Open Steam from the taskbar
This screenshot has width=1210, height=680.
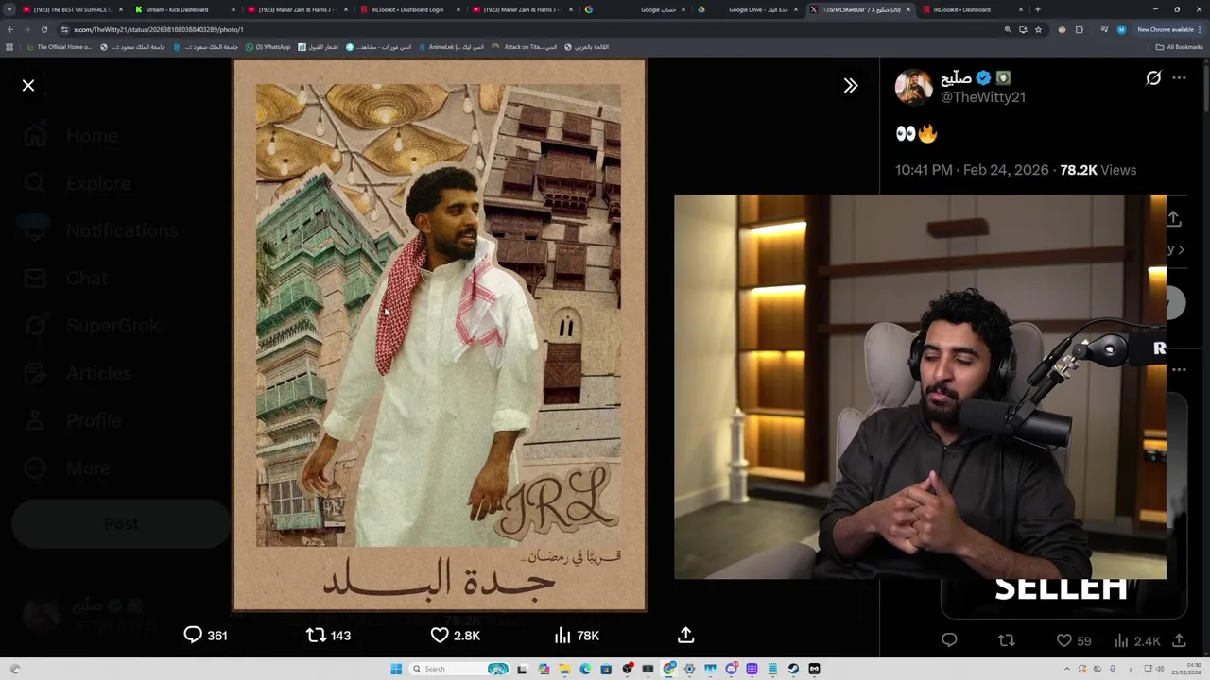pyautogui.click(x=793, y=669)
